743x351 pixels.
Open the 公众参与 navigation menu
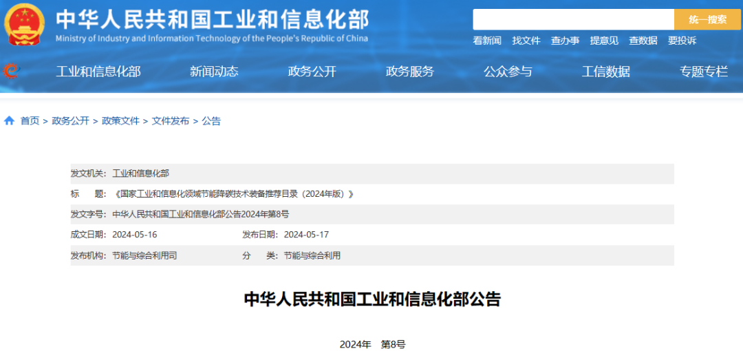pos(508,72)
